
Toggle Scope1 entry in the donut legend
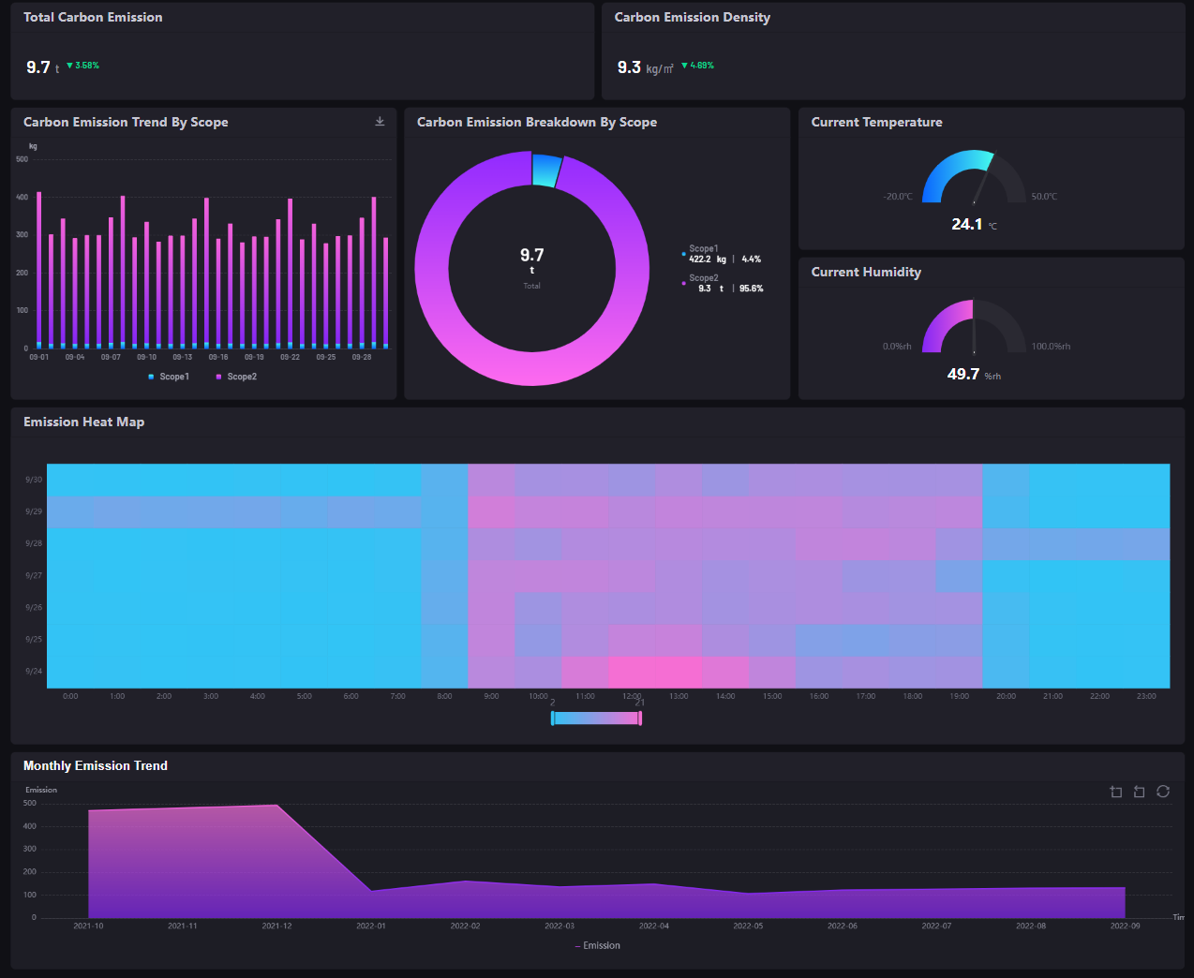703,249
